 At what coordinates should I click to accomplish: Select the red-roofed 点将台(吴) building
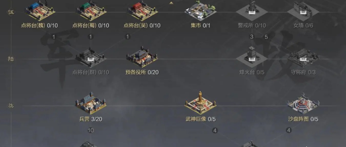(x=143, y=11)
